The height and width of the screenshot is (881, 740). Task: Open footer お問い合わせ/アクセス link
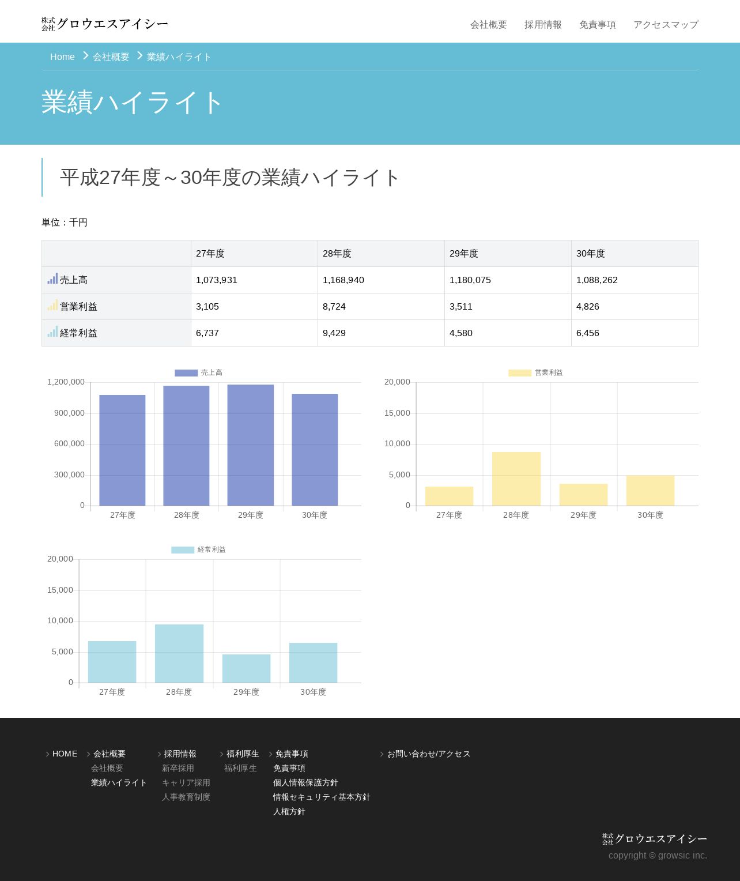[x=429, y=754]
